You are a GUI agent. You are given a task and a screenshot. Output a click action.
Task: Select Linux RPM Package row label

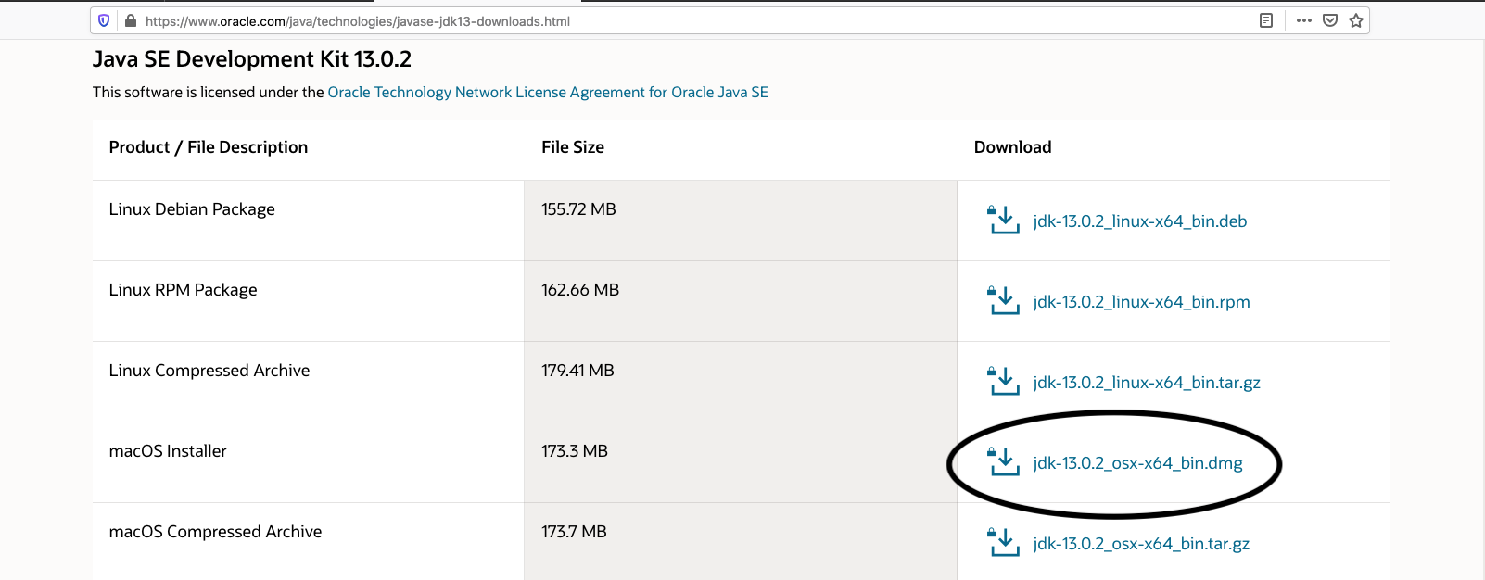tap(184, 290)
